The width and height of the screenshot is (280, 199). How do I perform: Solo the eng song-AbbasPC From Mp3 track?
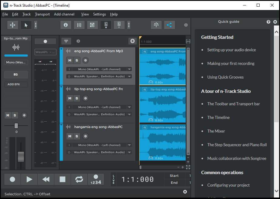(77, 60)
